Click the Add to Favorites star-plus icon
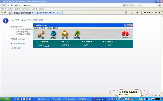This screenshot has width=163, height=101. 5,13
